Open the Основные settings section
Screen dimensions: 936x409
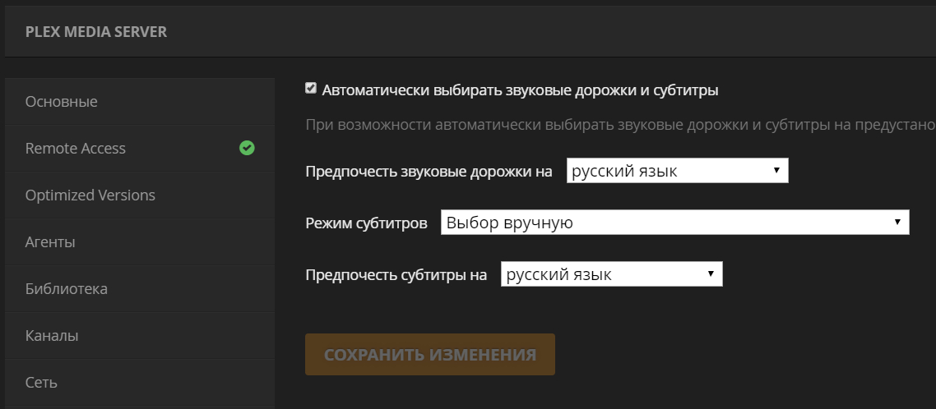pos(62,102)
